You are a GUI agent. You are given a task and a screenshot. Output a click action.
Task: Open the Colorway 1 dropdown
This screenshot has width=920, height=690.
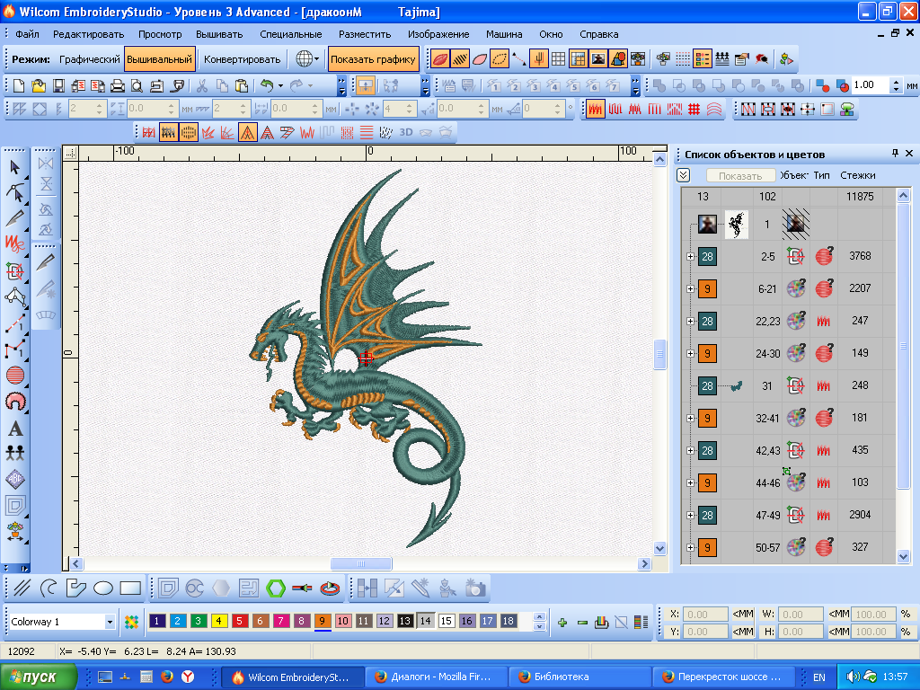click(x=110, y=622)
